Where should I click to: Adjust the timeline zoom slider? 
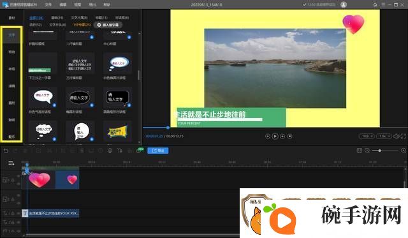coord(380,151)
